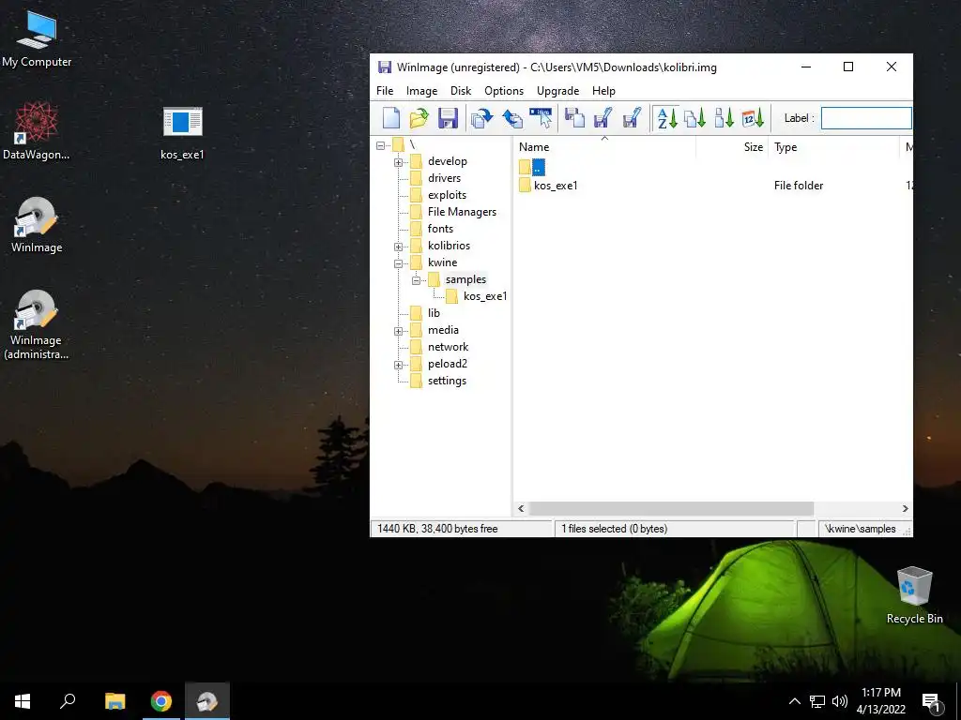Select the drivers folder in tree
The height and width of the screenshot is (720, 961).
[444, 178]
